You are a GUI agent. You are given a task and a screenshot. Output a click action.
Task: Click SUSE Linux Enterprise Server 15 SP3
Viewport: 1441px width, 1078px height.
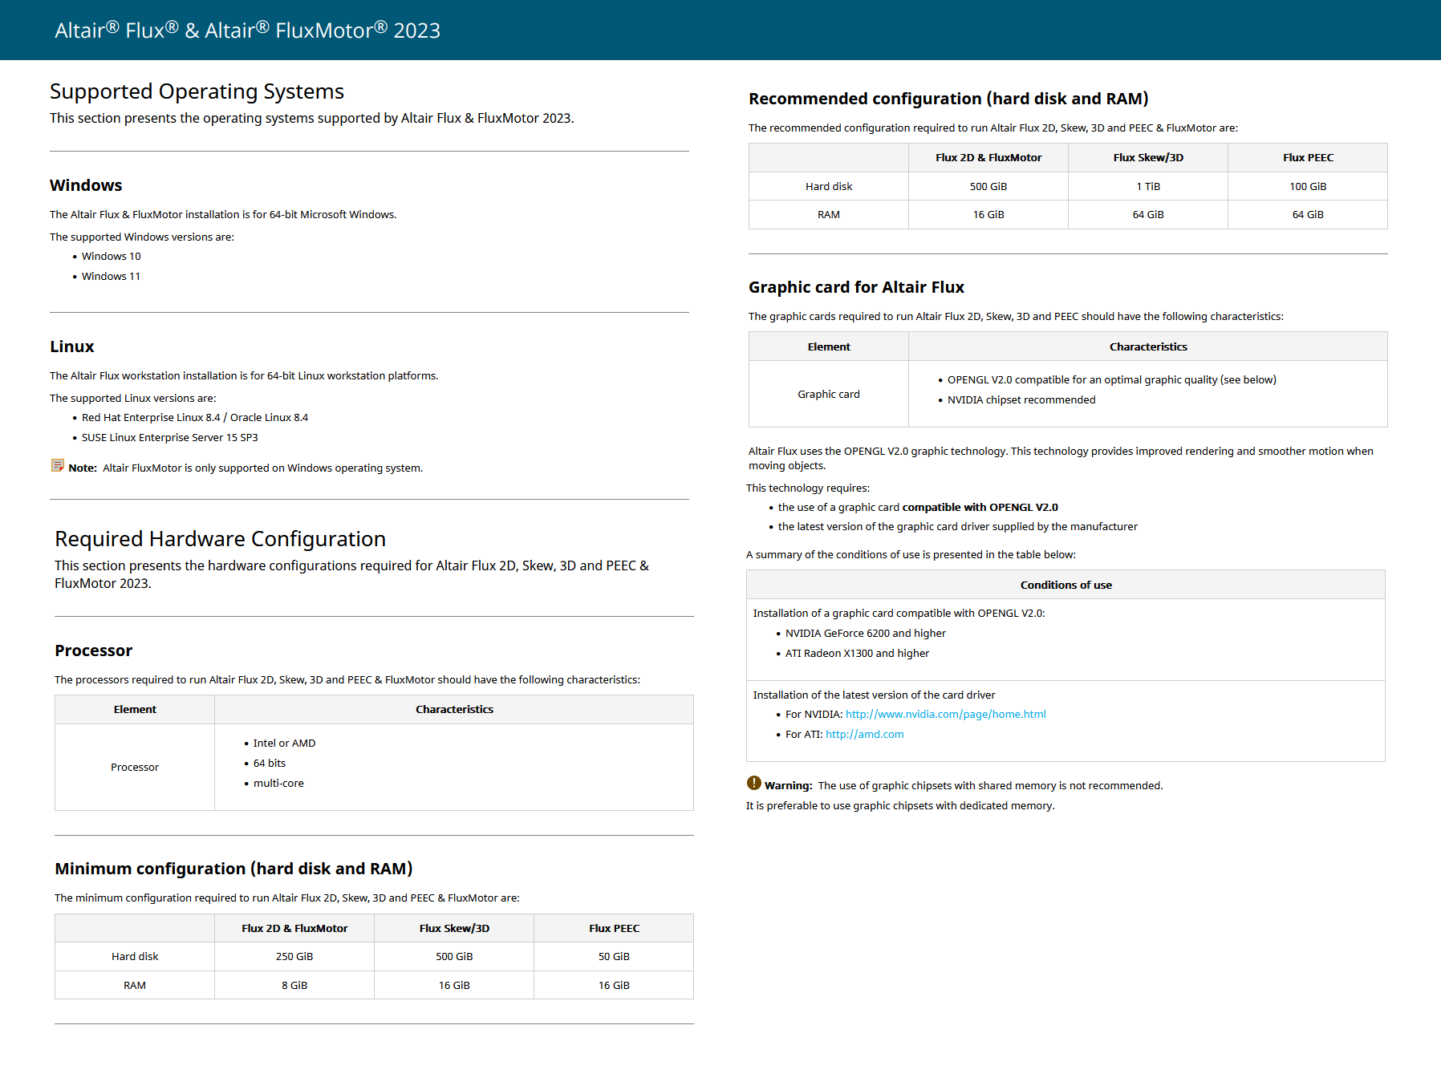169,438
